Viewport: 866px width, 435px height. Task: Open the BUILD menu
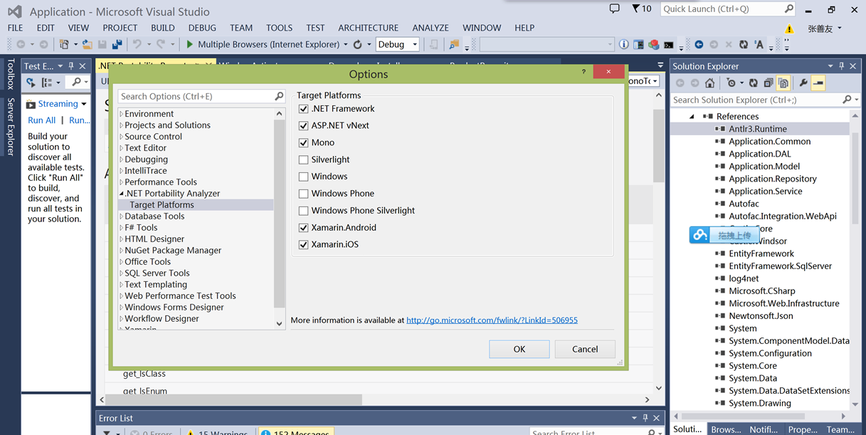click(163, 28)
